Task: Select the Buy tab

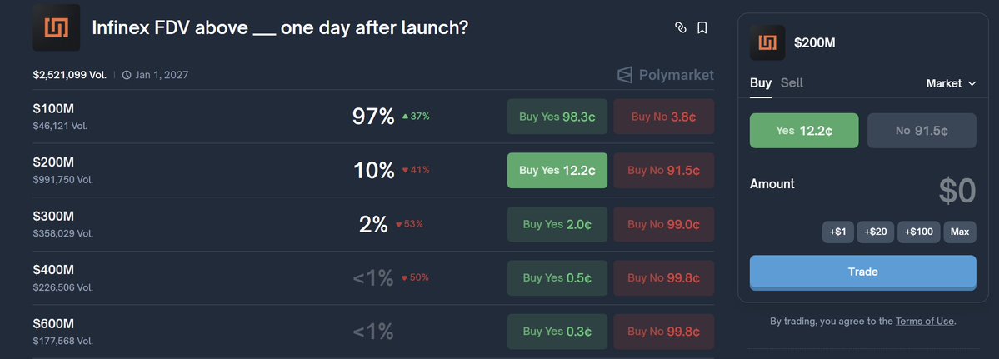Action: coord(760,83)
